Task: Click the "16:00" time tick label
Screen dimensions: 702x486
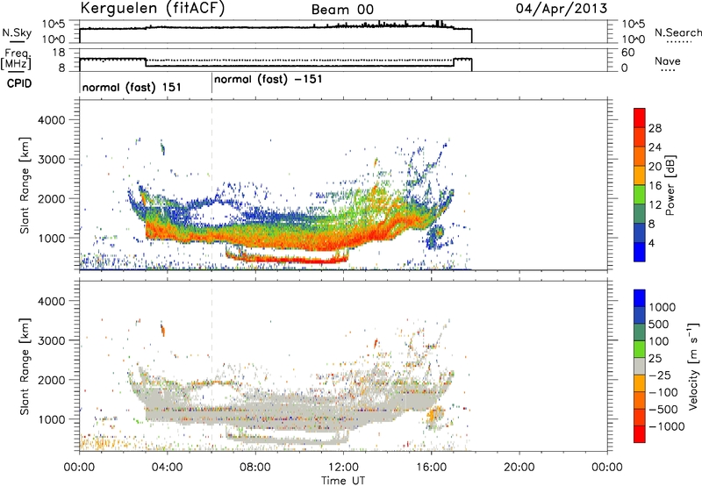Action: coord(431,468)
